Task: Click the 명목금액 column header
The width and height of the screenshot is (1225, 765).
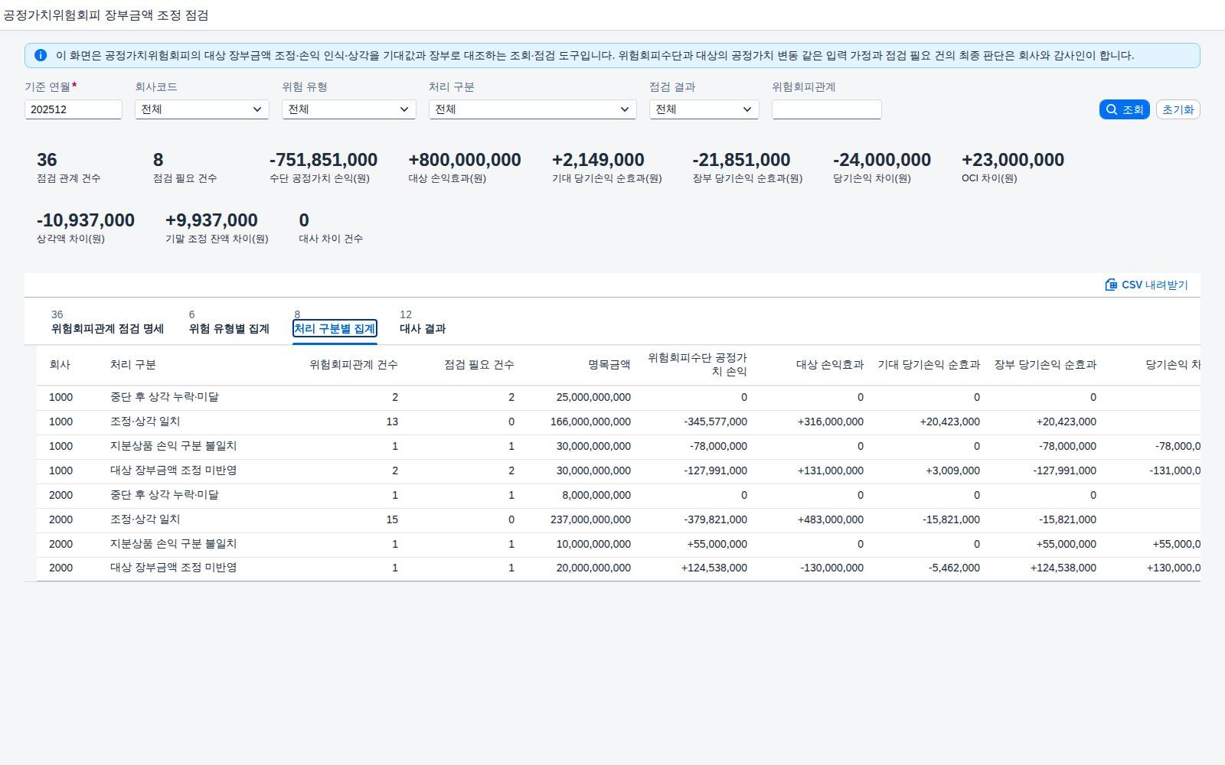Action: point(609,365)
